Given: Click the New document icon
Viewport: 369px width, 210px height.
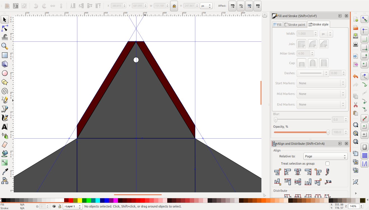Looking at the screenshot, I should [x=356, y=20].
